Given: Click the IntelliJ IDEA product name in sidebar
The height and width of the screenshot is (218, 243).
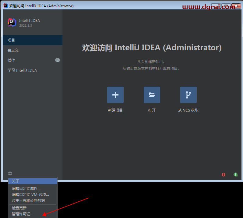Looking at the screenshot, I should click(30, 21).
